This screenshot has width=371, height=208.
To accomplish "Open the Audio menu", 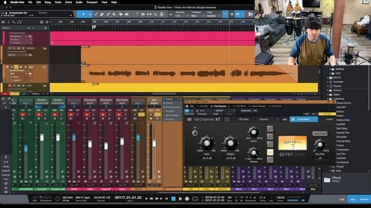I will pyautogui.click(x=79, y=2).
